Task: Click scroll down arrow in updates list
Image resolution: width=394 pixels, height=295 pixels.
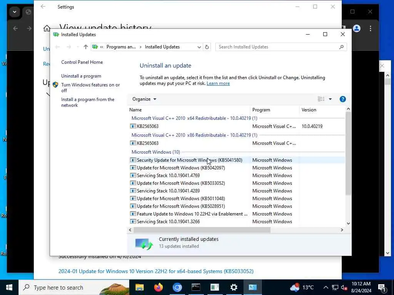Action: [x=348, y=223]
